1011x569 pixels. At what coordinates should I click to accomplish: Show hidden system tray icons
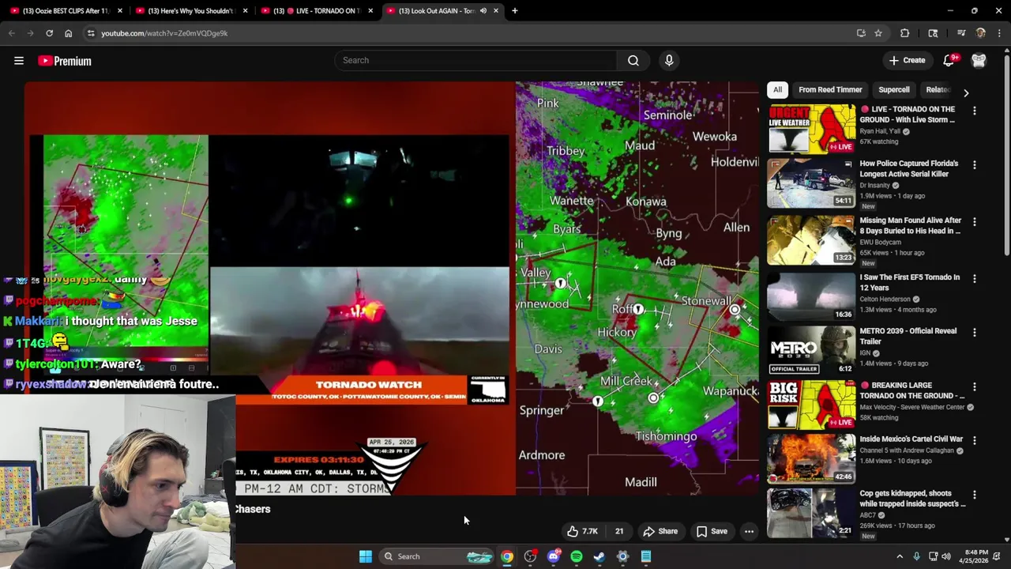click(x=899, y=556)
